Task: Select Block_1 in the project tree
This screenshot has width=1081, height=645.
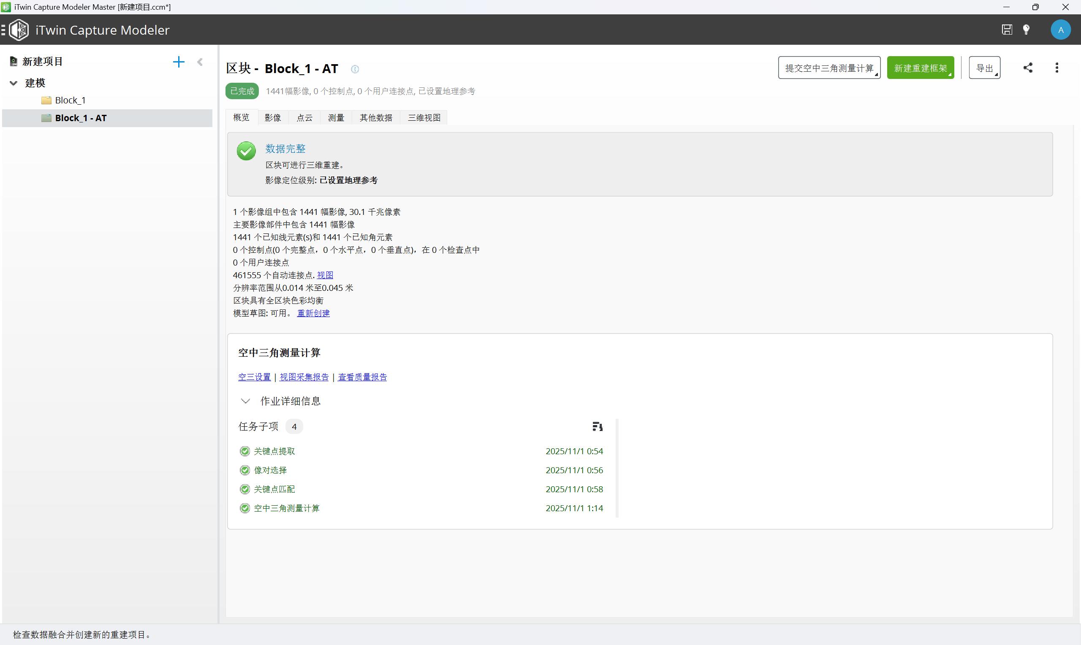Action: [70, 100]
